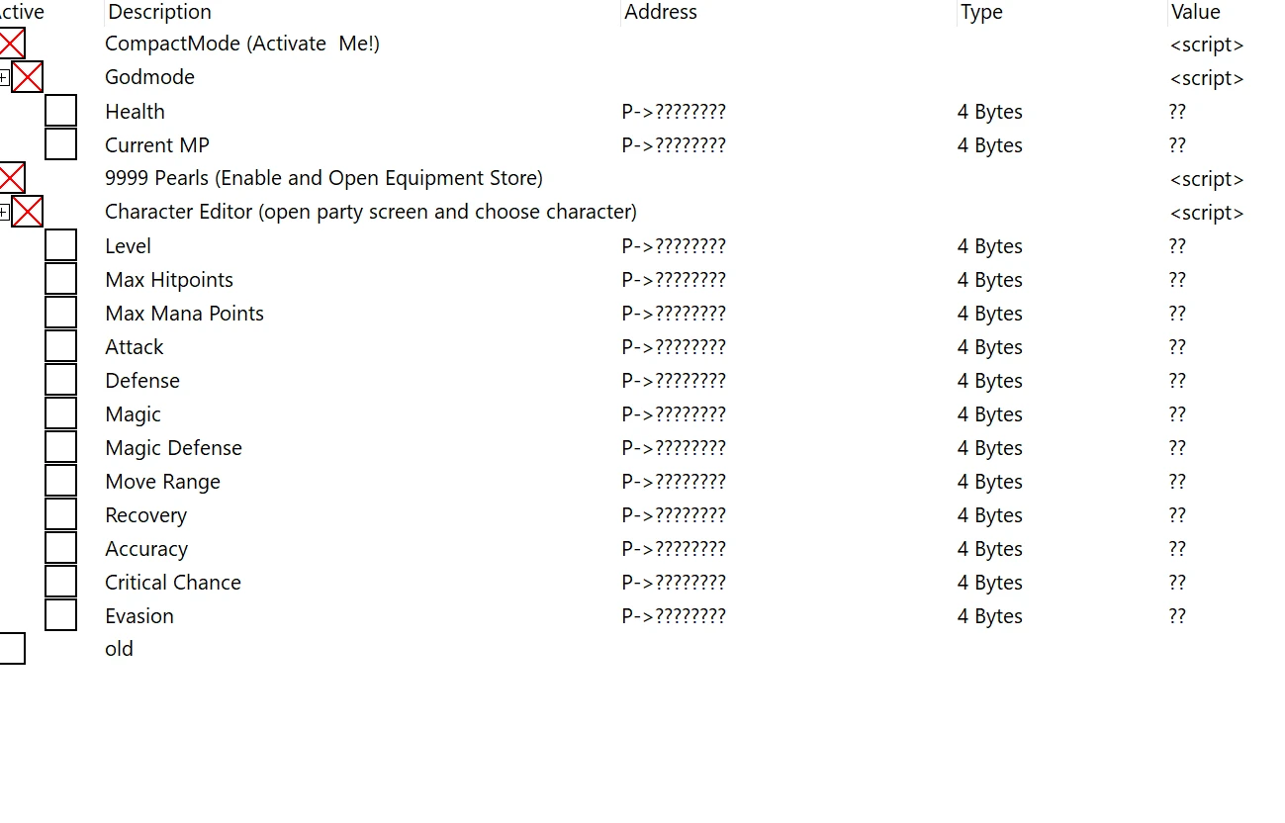The width and height of the screenshot is (1285, 823).
Task: Select the 9999 Pearls description row
Action: (323, 178)
